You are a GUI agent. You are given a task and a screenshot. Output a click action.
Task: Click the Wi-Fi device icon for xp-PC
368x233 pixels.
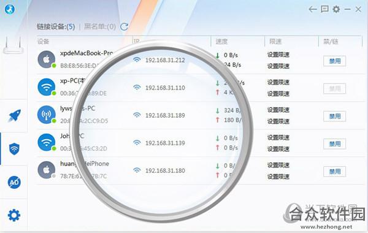tap(47, 87)
